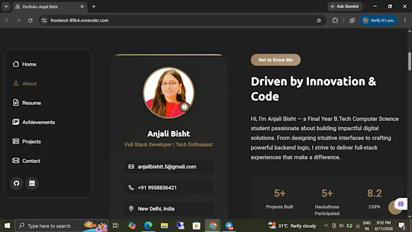Select the About sidebar item
Image resolution: width=412 pixels, height=232 pixels.
pos(25,84)
